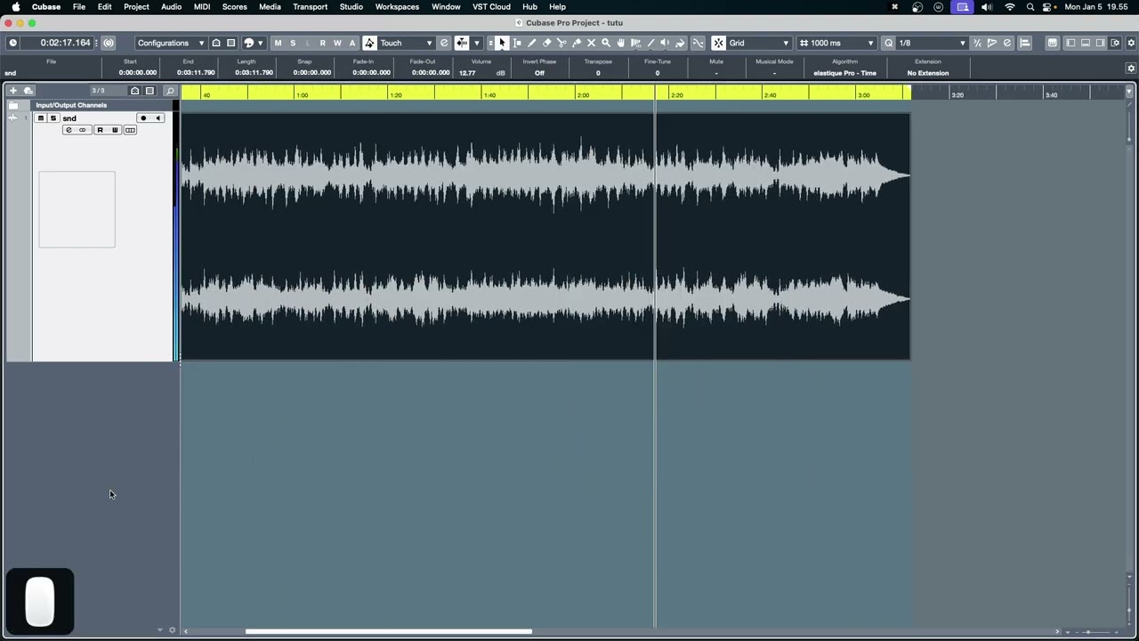Screen dimensions: 1139x641
Task: Toggle Read automation R on snd track
Action: click(100, 130)
